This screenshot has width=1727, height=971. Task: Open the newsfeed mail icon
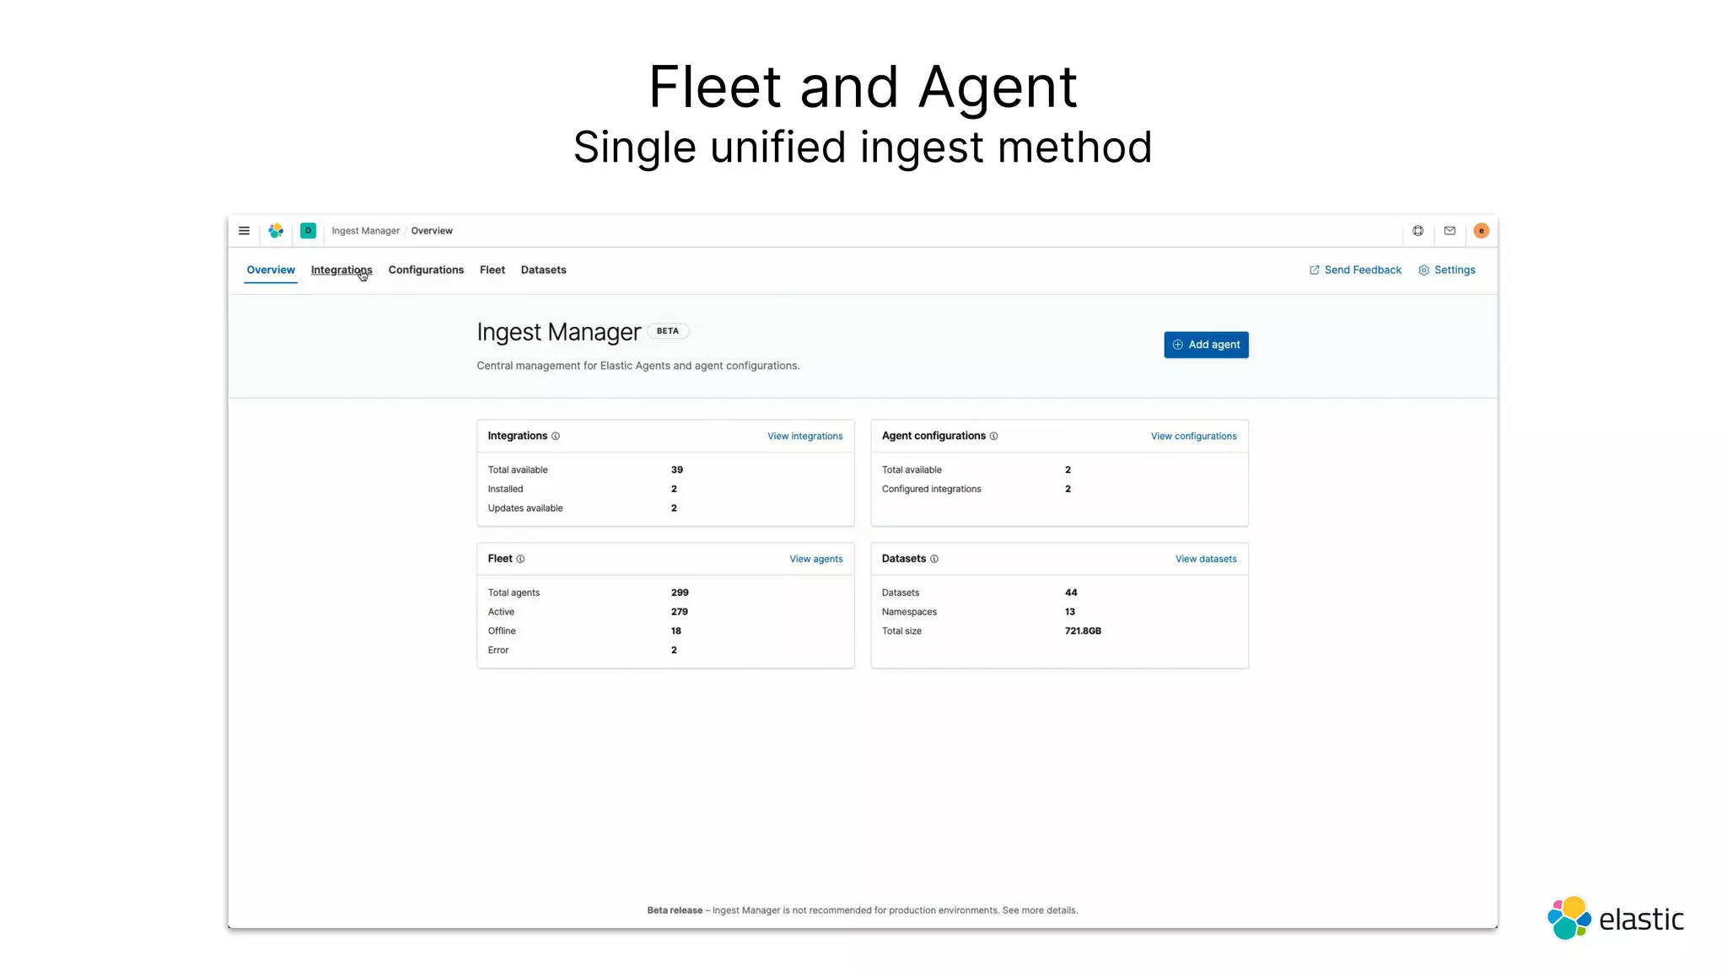pyautogui.click(x=1450, y=230)
